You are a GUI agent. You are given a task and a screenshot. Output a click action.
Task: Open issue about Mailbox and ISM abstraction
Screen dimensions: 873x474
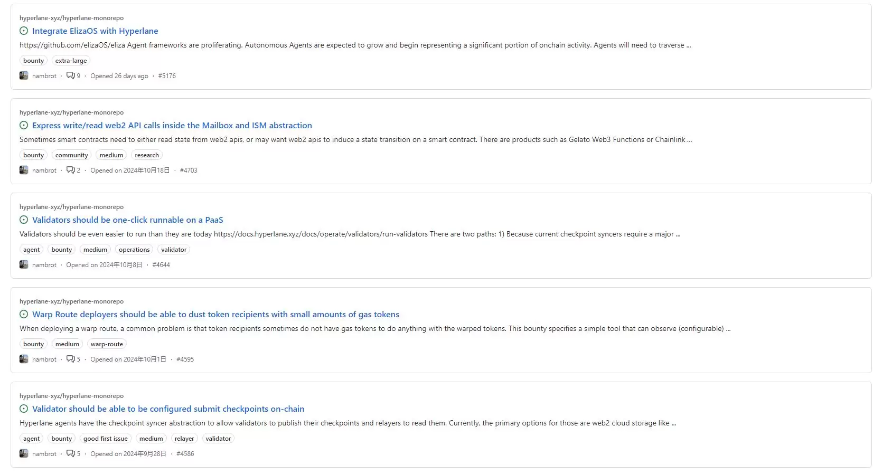(x=172, y=126)
